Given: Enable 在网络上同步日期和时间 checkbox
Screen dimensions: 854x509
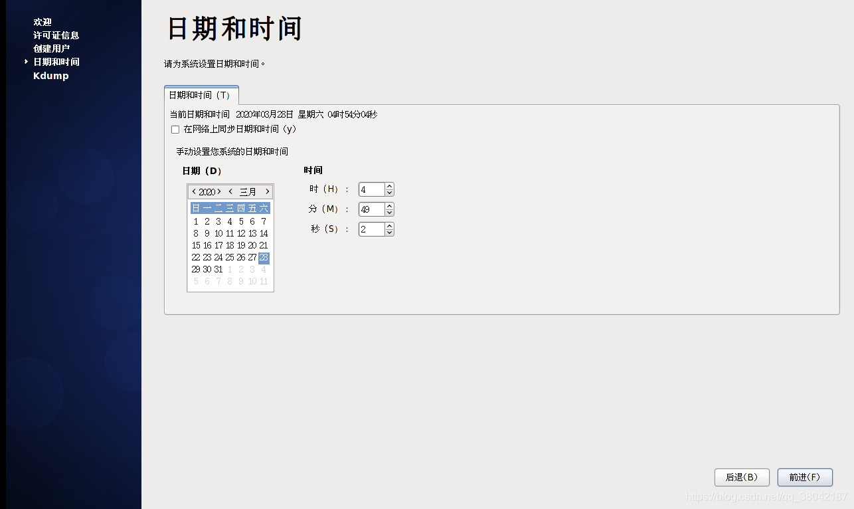Looking at the screenshot, I should 175,129.
